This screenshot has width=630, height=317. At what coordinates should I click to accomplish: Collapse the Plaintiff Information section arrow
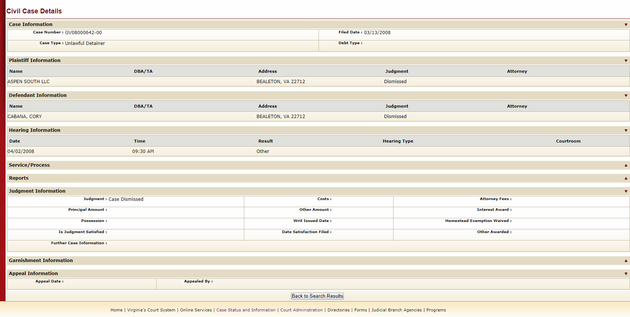tap(626, 61)
